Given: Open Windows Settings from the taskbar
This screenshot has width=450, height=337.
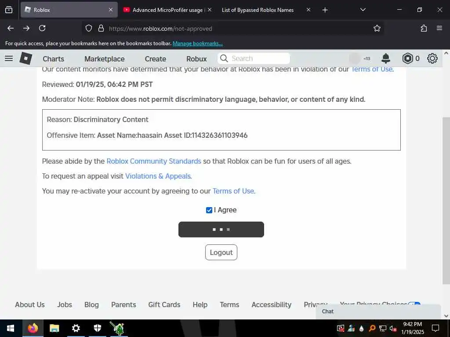Looking at the screenshot, I should pyautogui.click(x=76, y=328).
